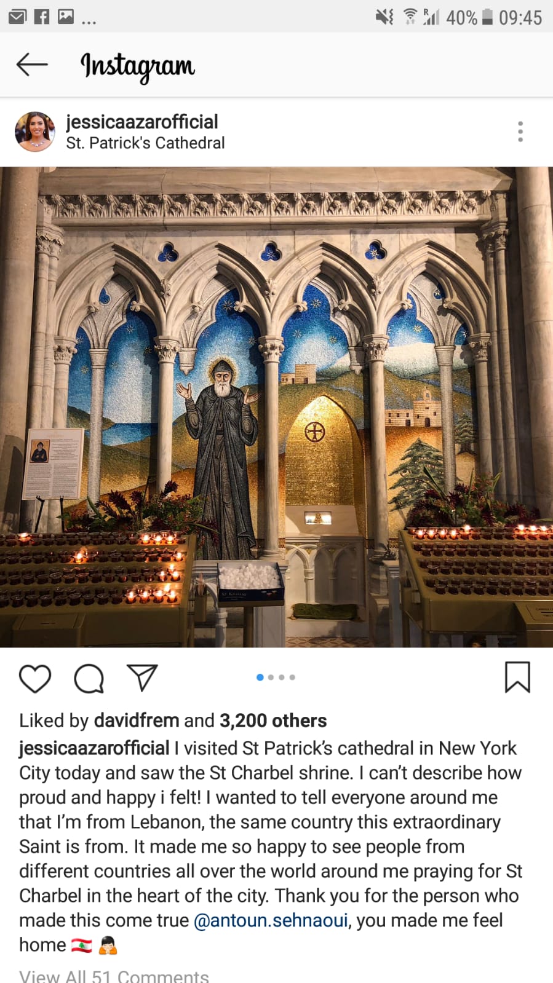Expand View All 51 Comments
This screenshot has height=983, width=553.
click(x=114, y=976)
